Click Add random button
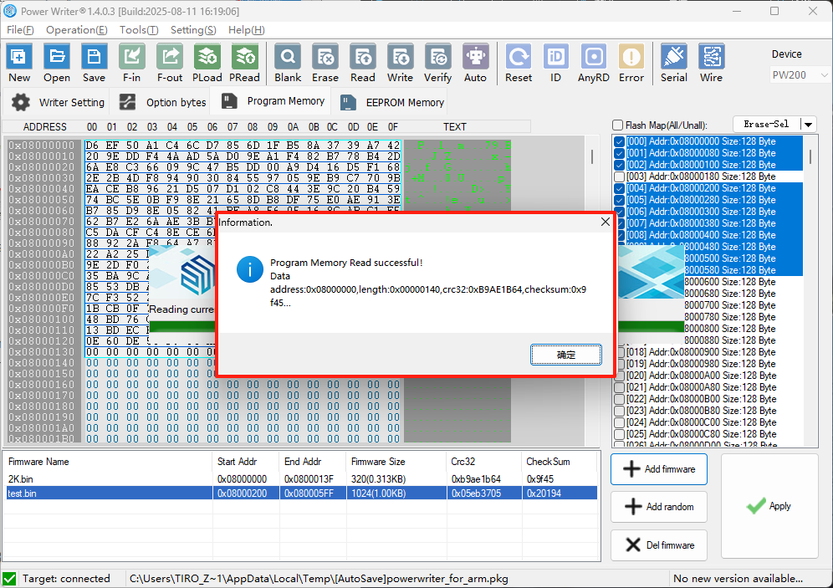This screenshot has width=833, height=588. click(659, 507)
